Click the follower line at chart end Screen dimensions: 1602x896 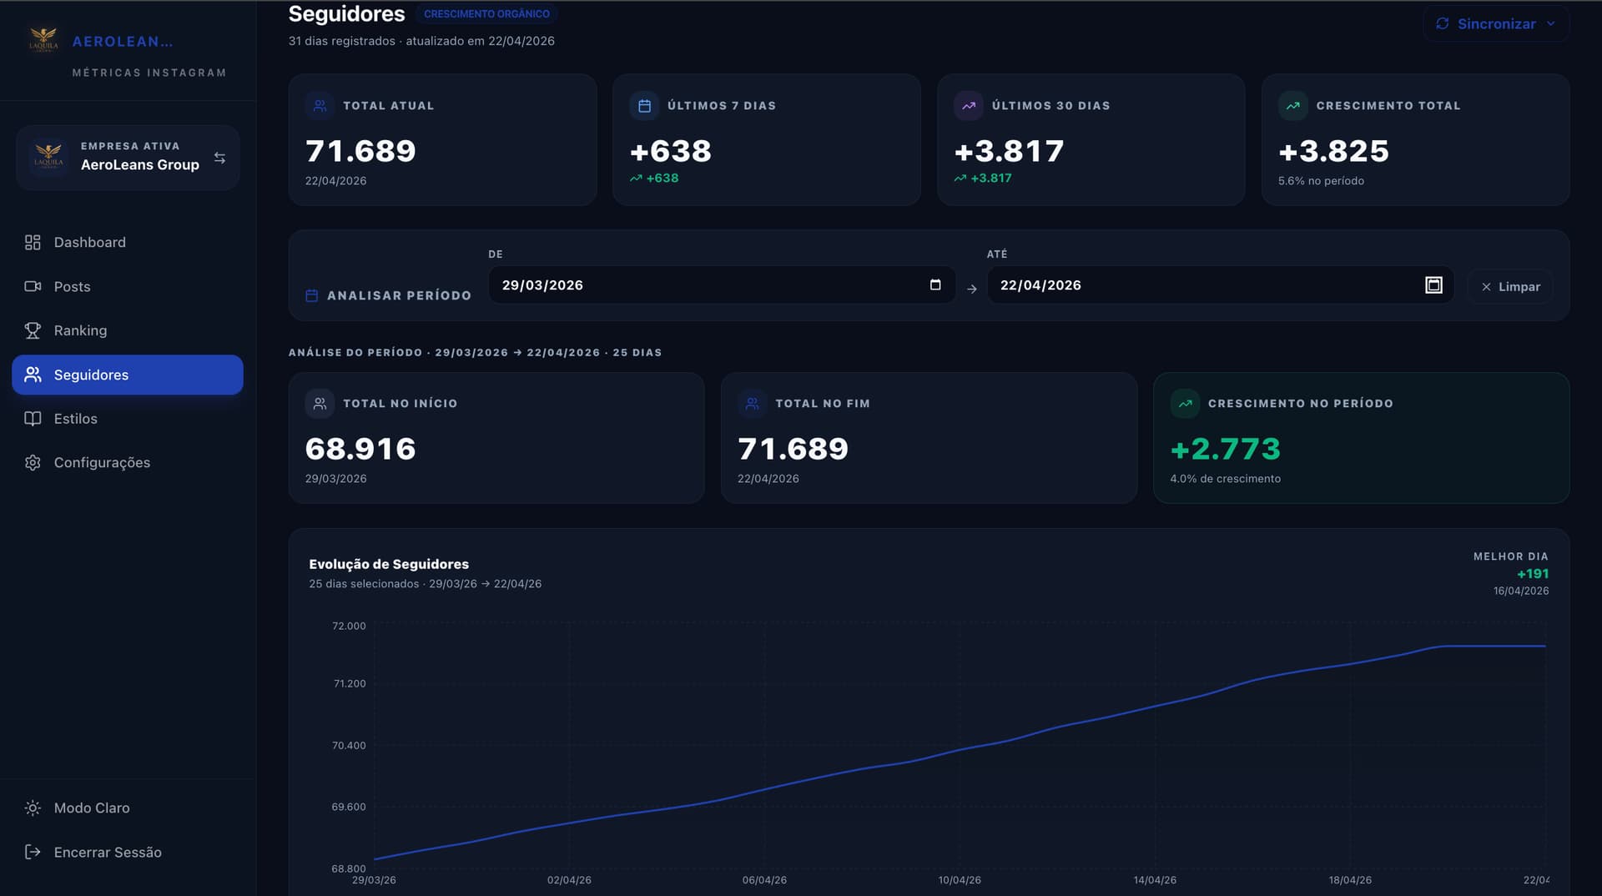pos(1544,646)
